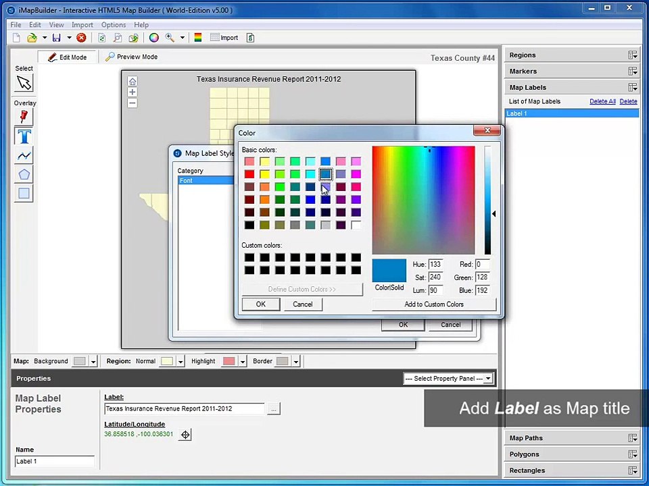Viewport: 649px width, 486px height.
Task: Click the label text ellipsis button
Action: 274,409
